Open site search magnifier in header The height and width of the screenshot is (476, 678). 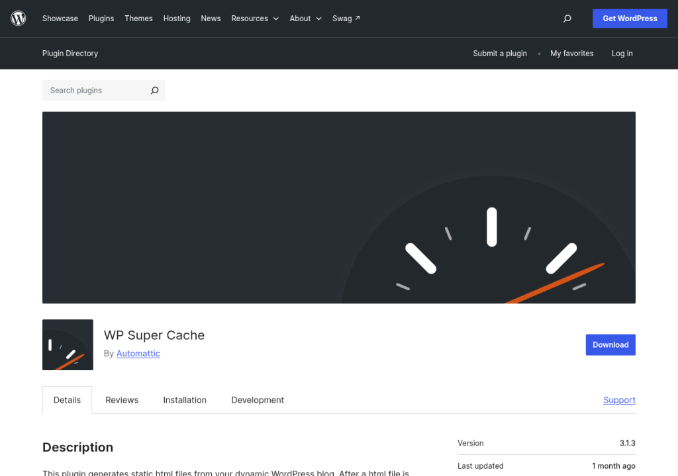[567, 18]
